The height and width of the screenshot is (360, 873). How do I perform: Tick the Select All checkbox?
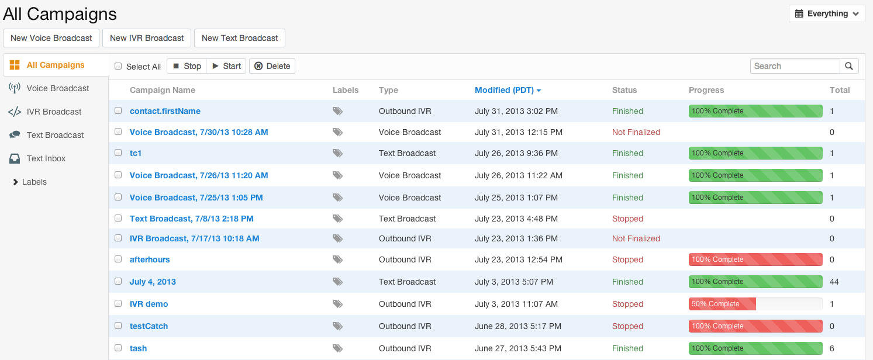[x=118, y=66]
